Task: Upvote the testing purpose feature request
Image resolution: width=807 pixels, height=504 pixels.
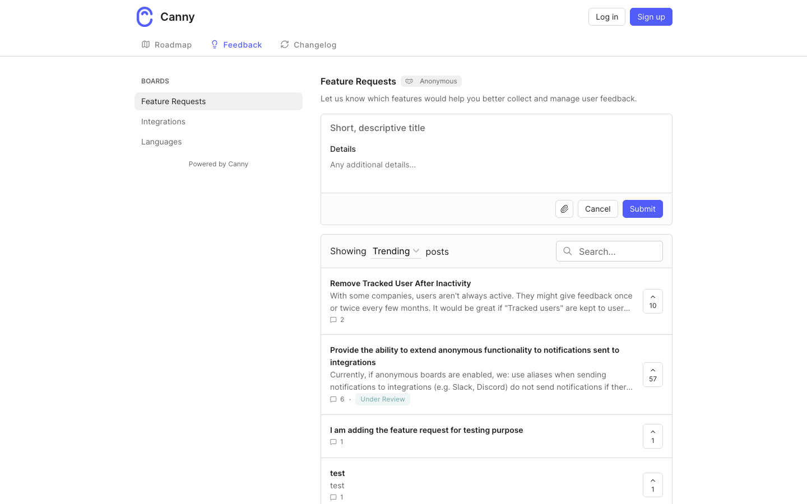Action: click(653, 436)
